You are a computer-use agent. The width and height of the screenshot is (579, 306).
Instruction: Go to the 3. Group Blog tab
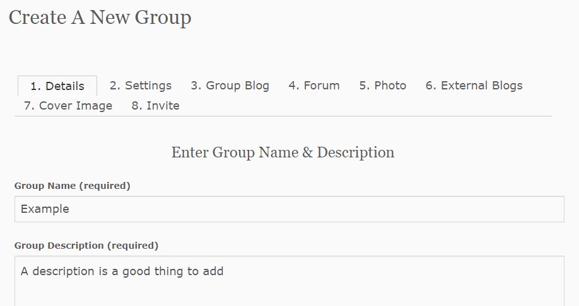pyautogui.click(x=230, y=86)
